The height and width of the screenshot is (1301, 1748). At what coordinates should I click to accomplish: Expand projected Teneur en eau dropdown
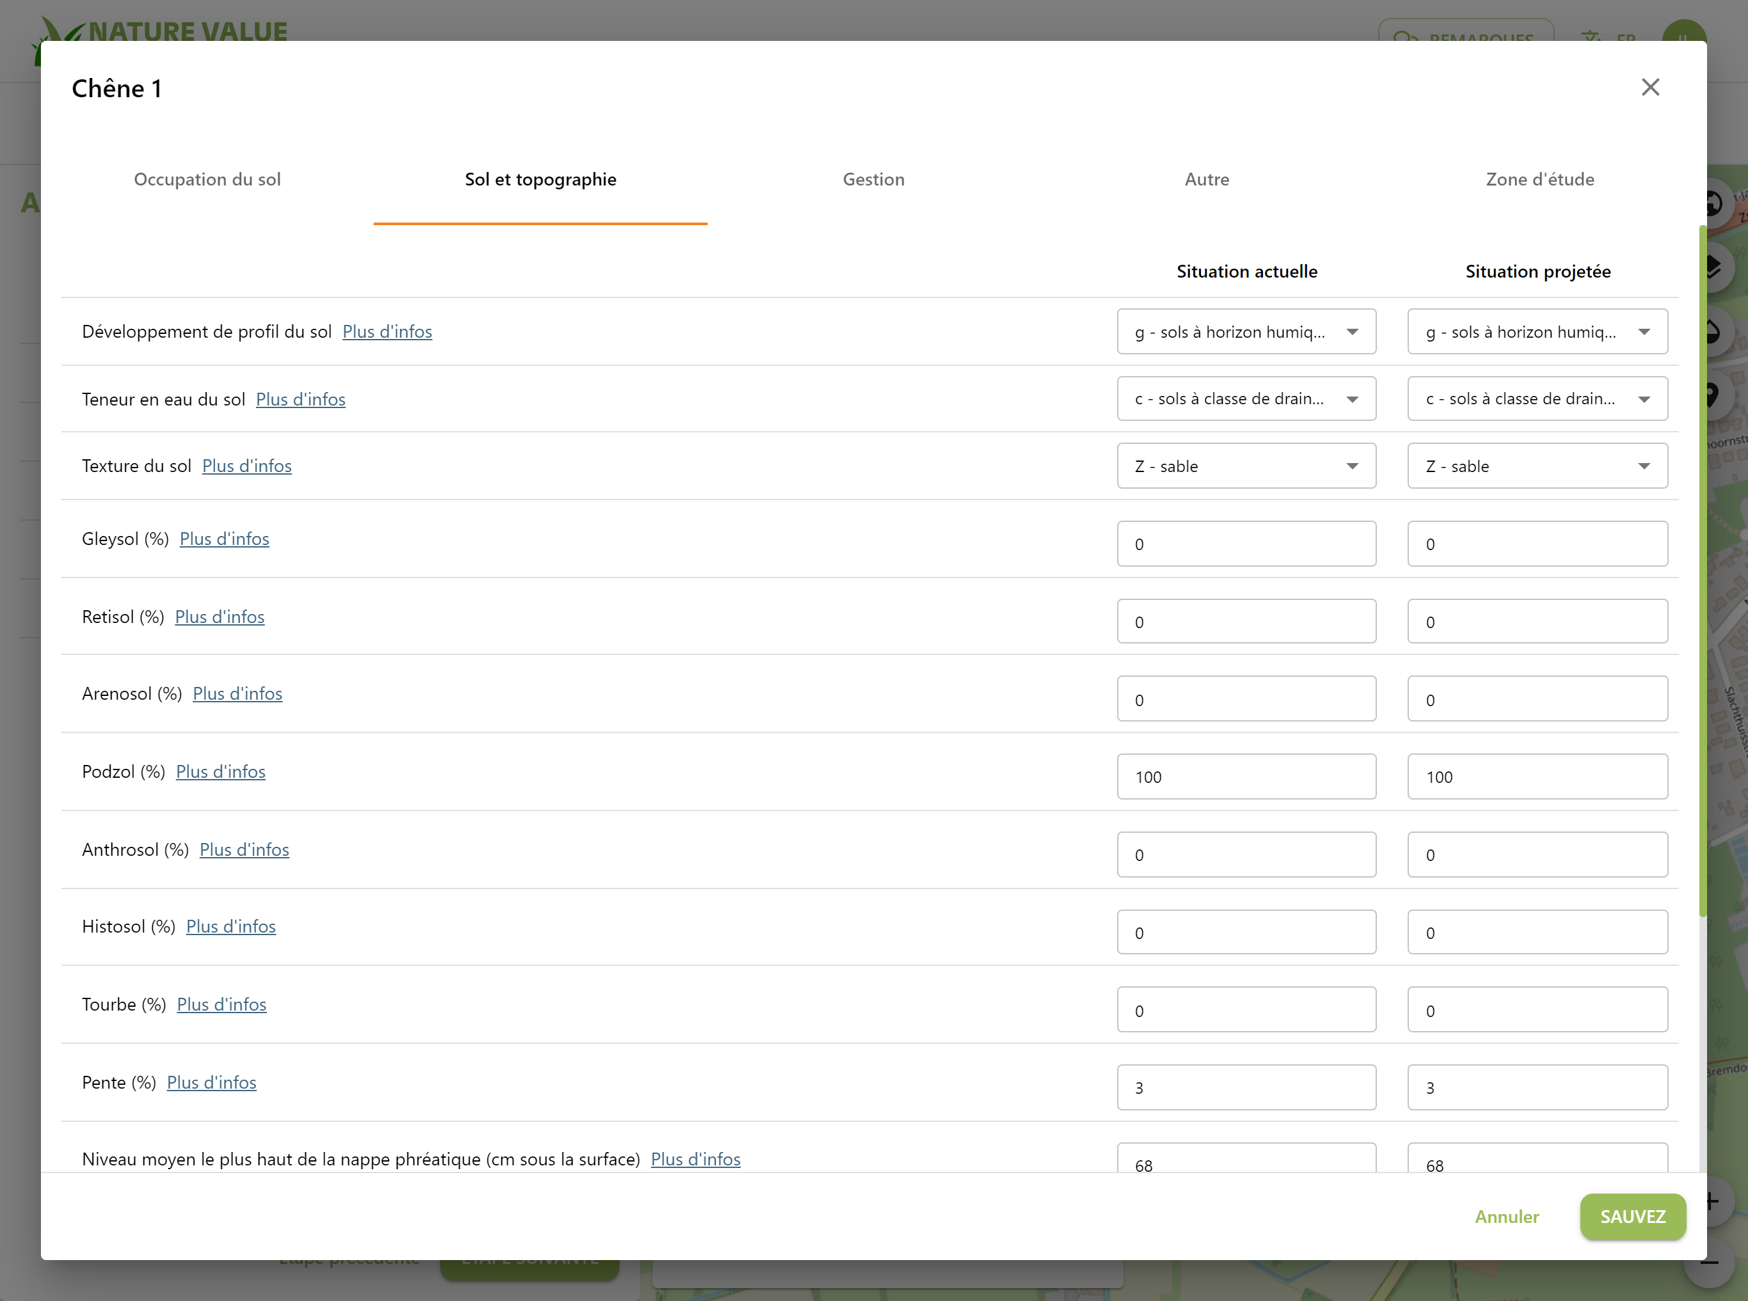pyautogui.click(x=1537, y=398)
